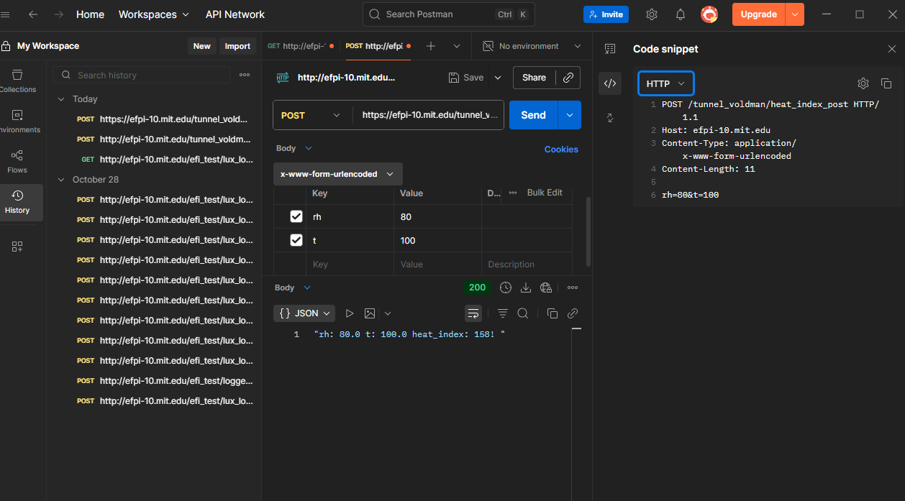905x501 pixels.
Task: Uncheck the t parameter checkbox
Action: click(x=296, y=240)
